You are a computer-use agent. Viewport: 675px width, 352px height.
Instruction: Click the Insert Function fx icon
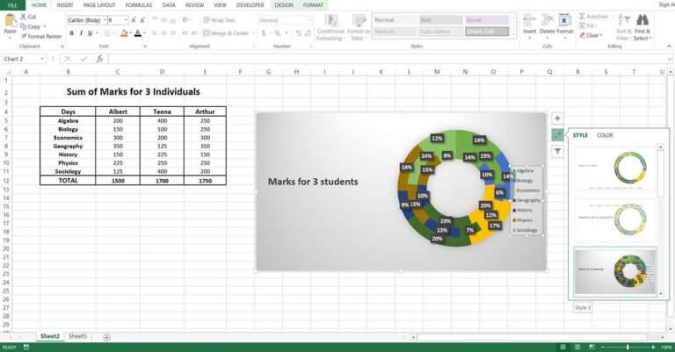99,59
